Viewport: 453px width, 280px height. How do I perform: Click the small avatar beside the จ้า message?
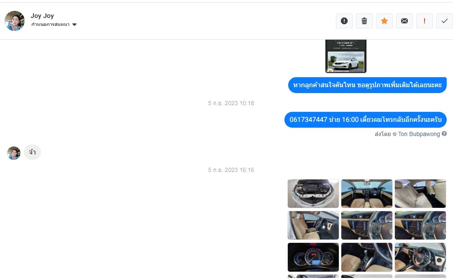click(14, 153)
